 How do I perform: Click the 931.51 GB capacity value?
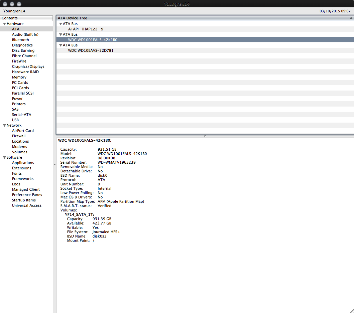[107, 149]
